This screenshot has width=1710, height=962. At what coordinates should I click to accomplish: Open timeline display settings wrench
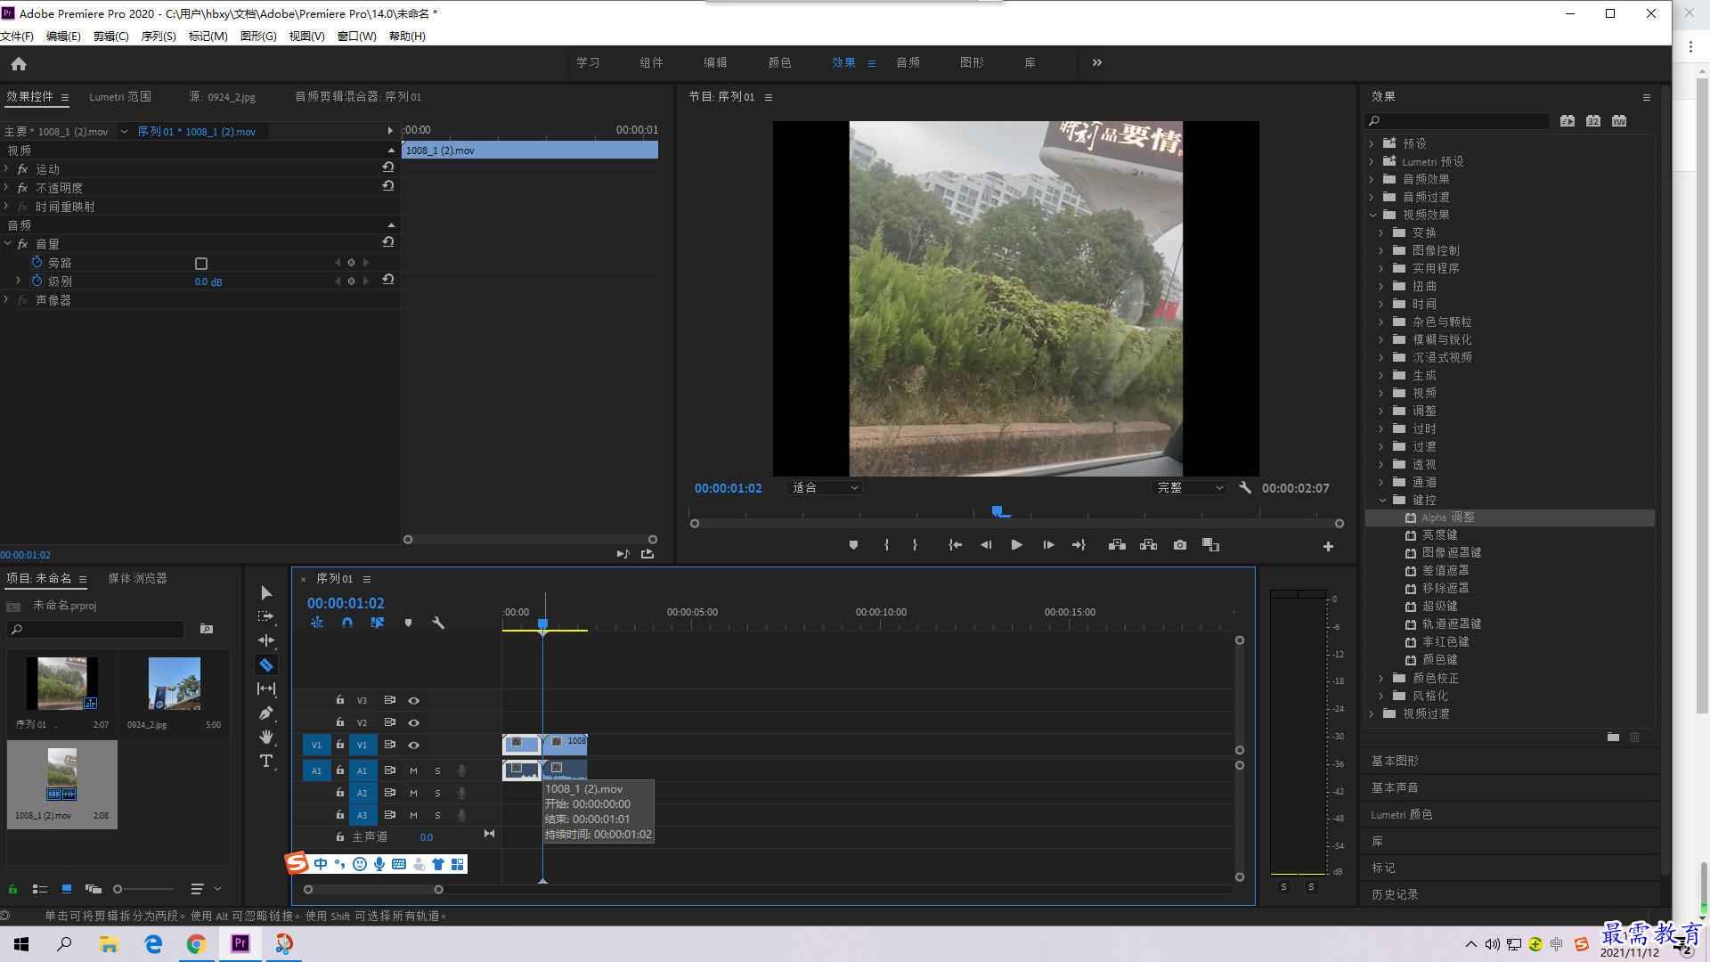point(438,623)
